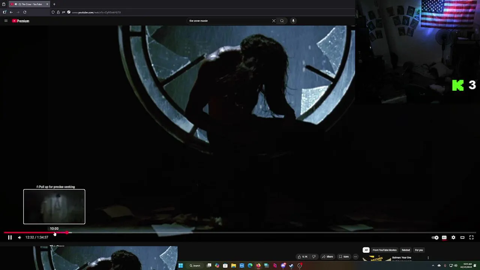Click the tracking protection shield icon

53,12
